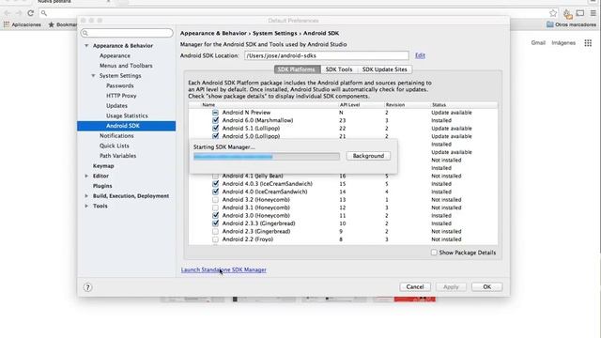Click the Aplicaciones bookmarks shortcut
This screenshot has height=338, width=601.
coord(23,24)
